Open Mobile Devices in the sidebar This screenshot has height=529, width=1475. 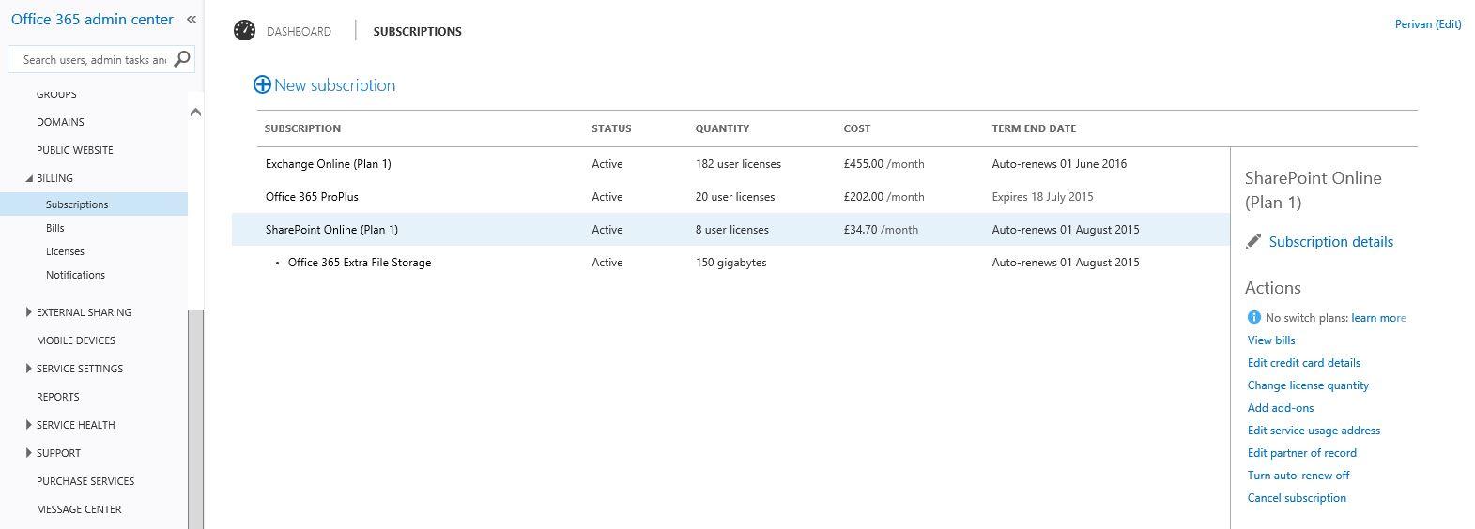click(x=76, y=340)
